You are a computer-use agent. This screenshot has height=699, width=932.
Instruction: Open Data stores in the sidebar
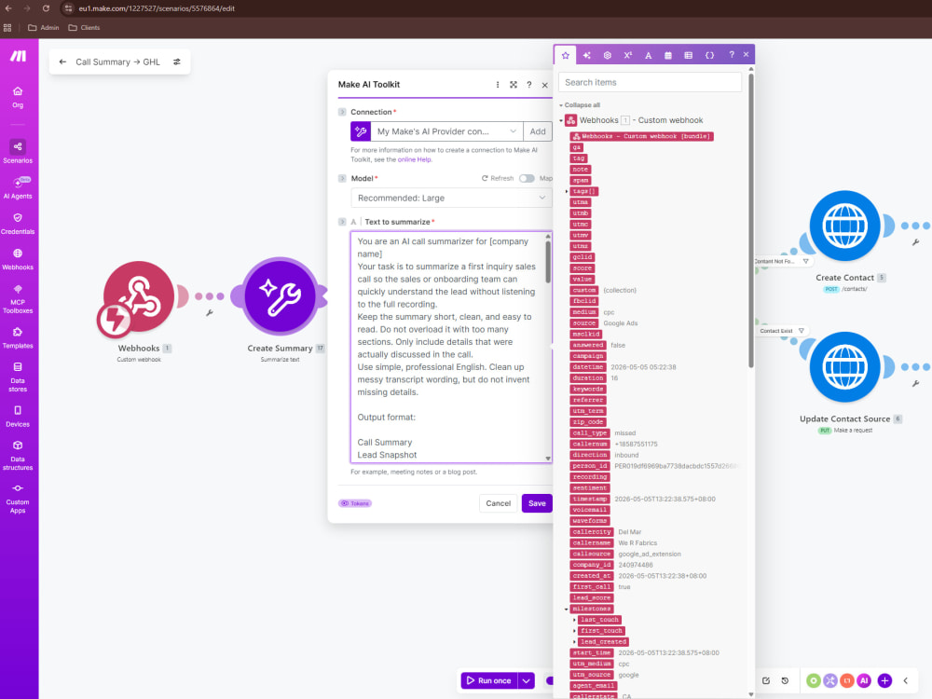(x=18, y=377)
